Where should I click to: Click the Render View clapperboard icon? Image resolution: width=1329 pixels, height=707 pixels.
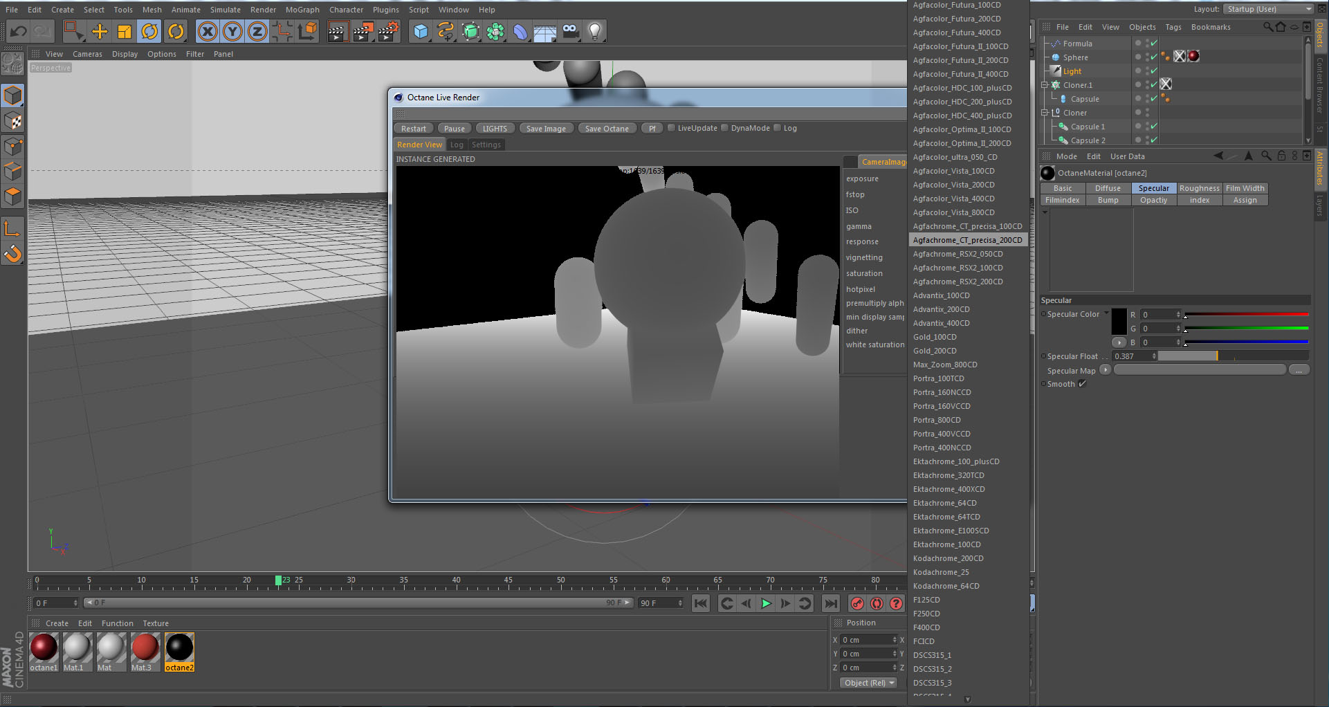338,31
